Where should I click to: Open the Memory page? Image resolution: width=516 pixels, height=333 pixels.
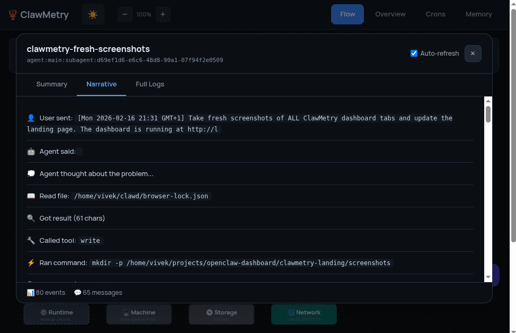pyautogui.click(x=478, y=14)
